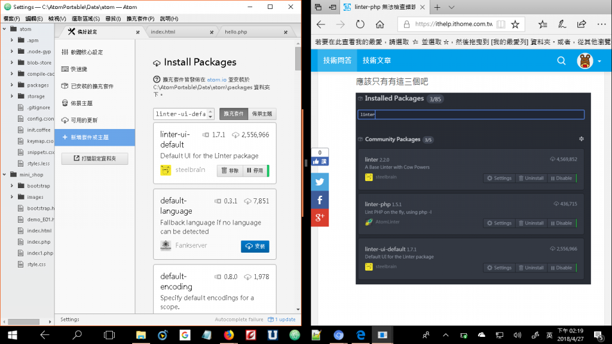Click the Edge address bar URL
Screen dimensions: 612x344
454,24
